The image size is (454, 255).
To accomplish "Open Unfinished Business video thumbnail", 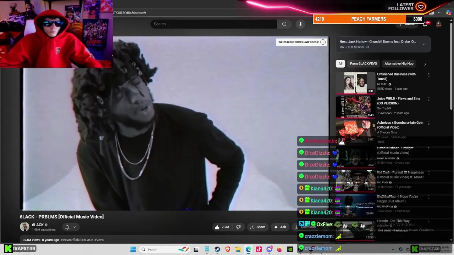I will coord(355,83).
